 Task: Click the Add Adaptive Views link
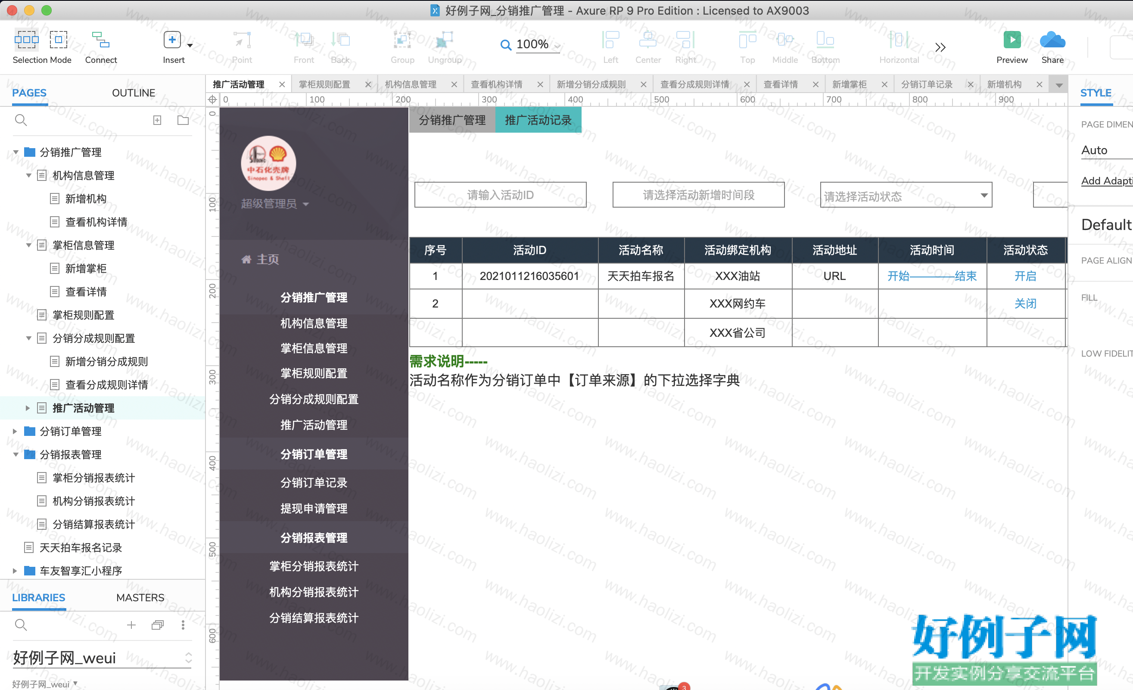pos(1106,180)
